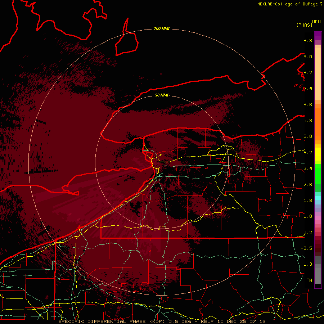Pick the cyan color scale band
Image resolution: width=324 pixels, height=324 pixels.
[x=318, y=198]
